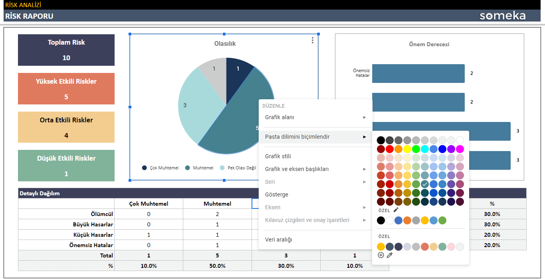Expand Grafik ve eksen başlıkları submenu arrow
Image resolution: width=545 pixels, height=279 pixels.
(365, 169)
